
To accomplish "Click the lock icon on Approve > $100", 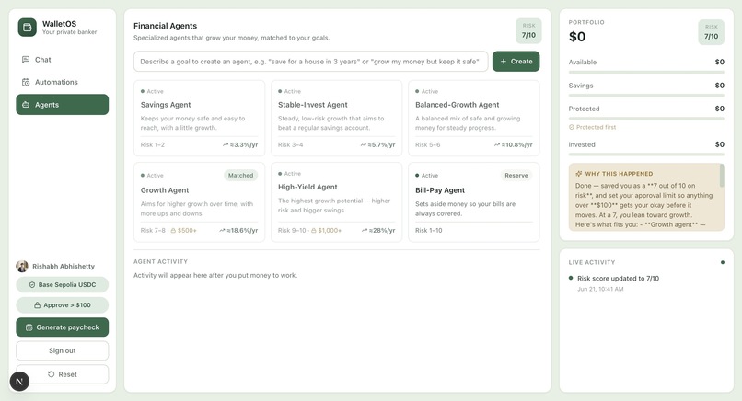I will tap(37, 305).
